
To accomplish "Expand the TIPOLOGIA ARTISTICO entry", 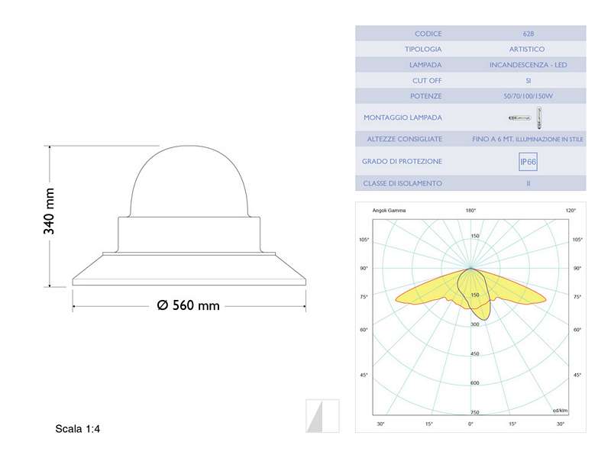I will click(526, 48).
